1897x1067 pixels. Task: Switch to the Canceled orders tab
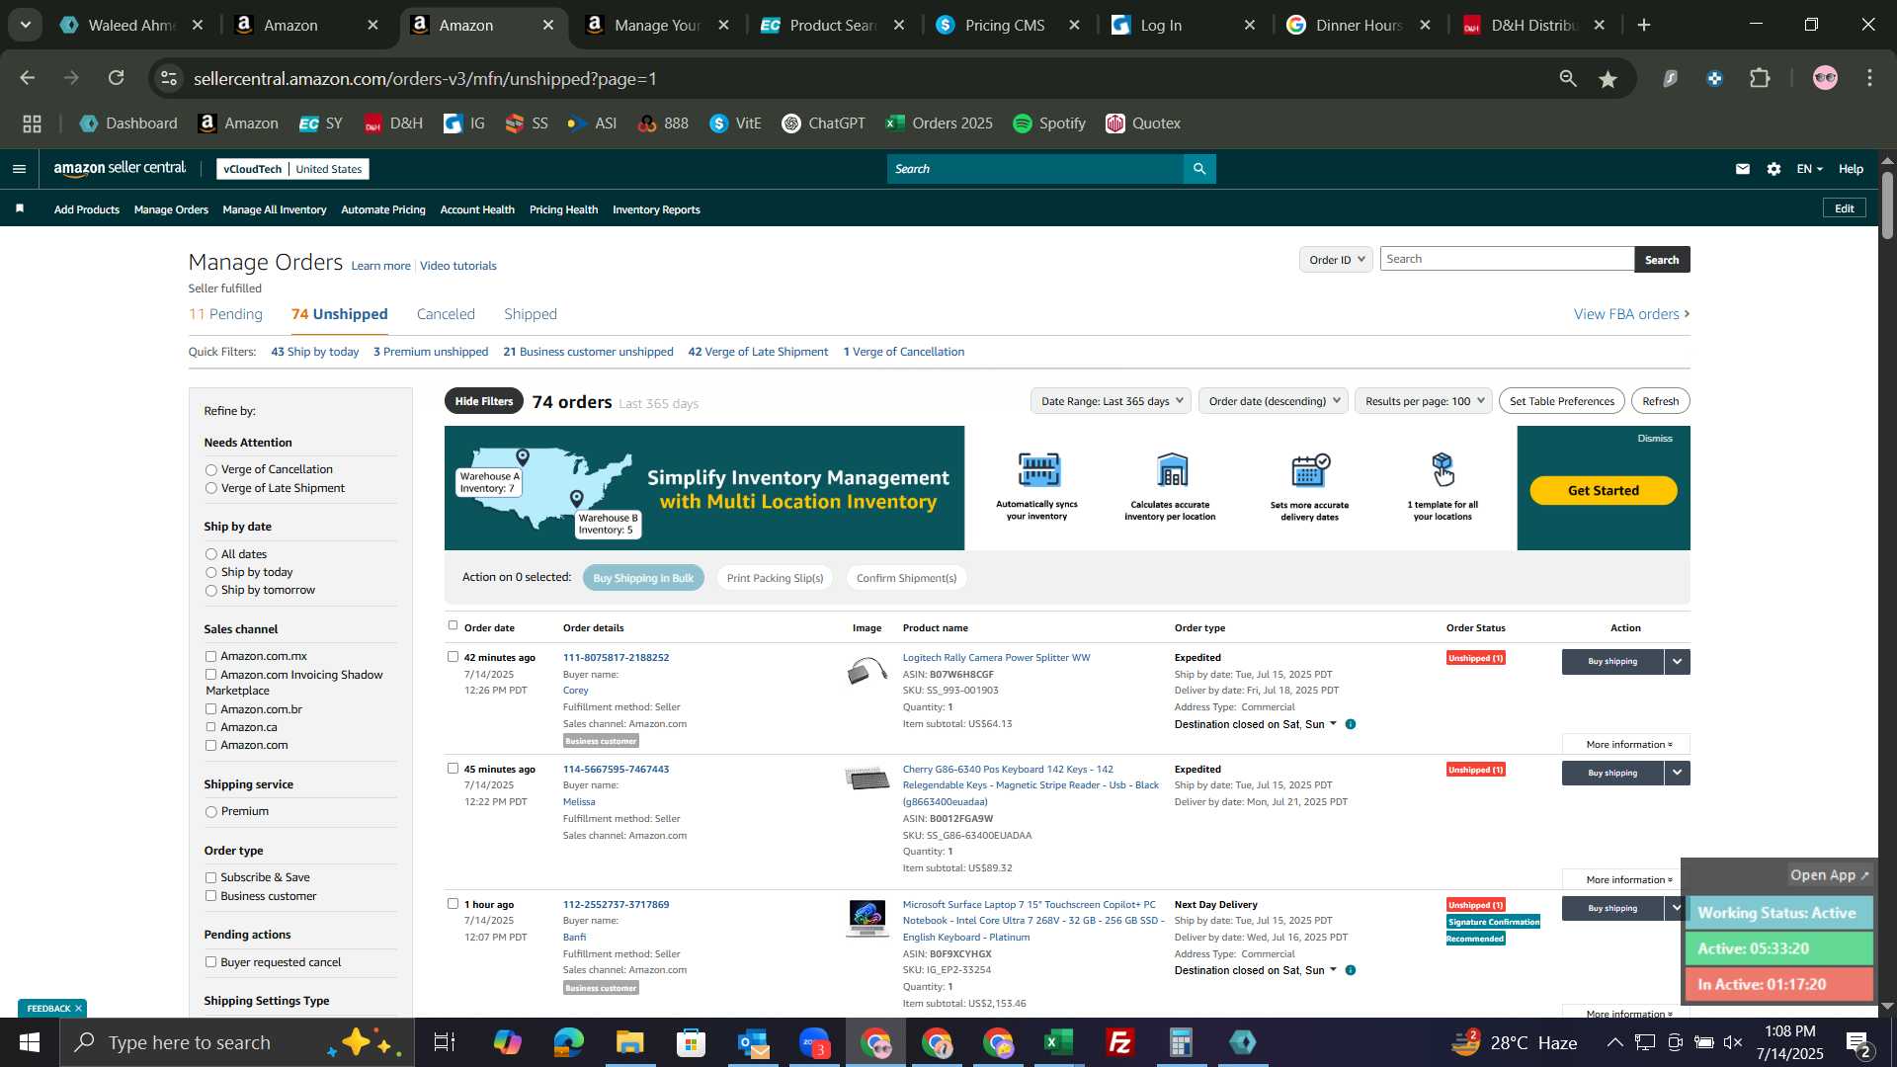446,314
